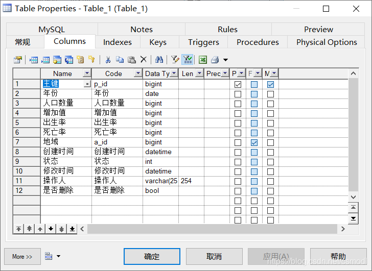Switch to the MySQL tab
This screenshot has height=271, width=372.
point(52,30)
